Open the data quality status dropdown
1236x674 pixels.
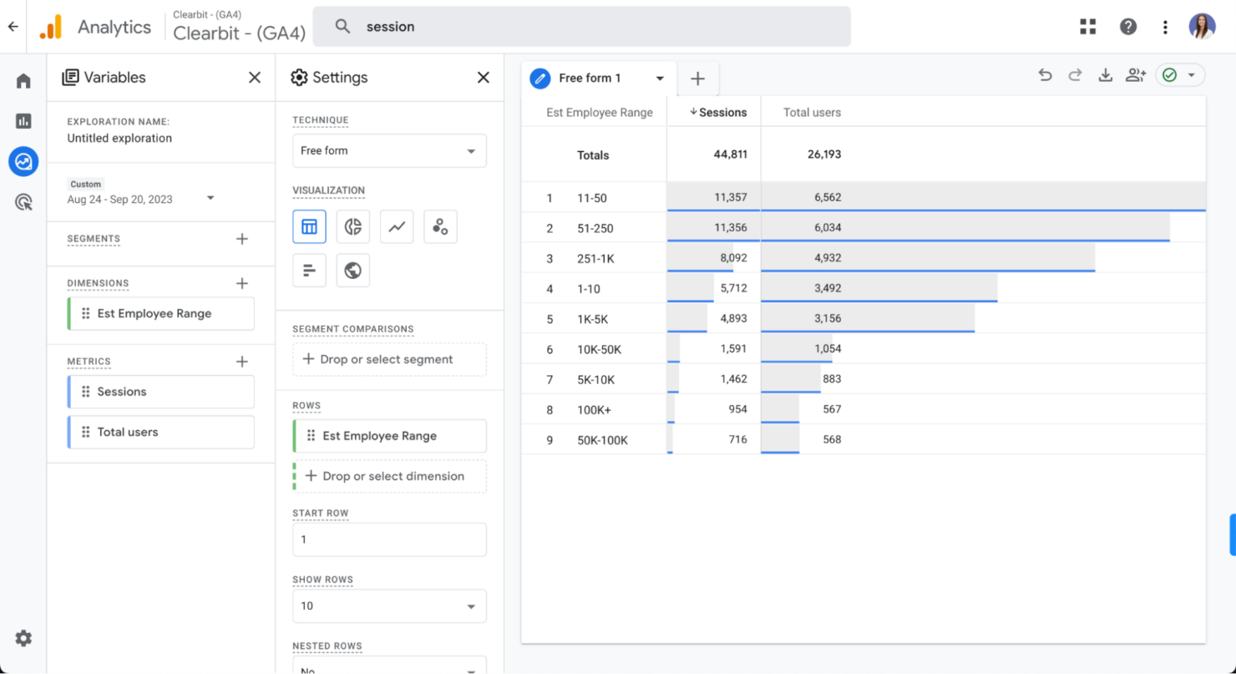click(1180, 75)
